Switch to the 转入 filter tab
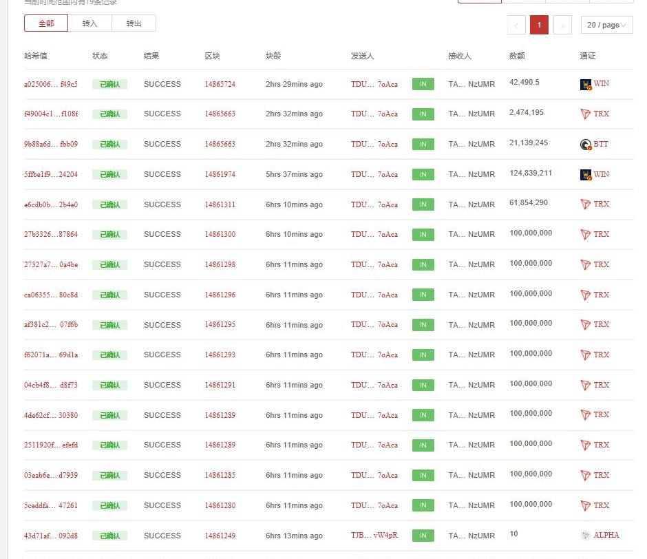Viewport: 647px width, 559px height. pos(90,23)
